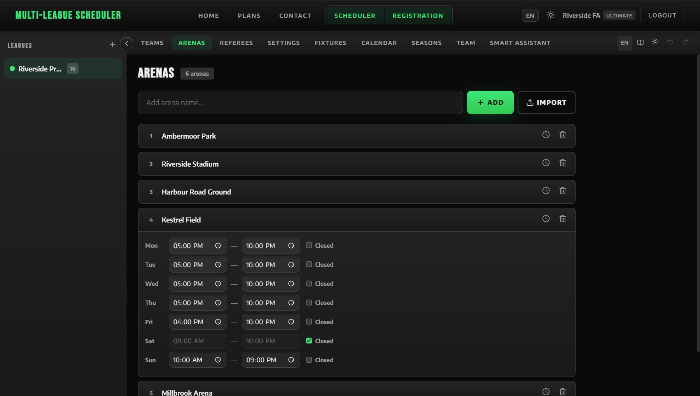Open schedule hours for Riverside Stadium
700x396 pixels.
pyautogui.click(x=546, y=163)
